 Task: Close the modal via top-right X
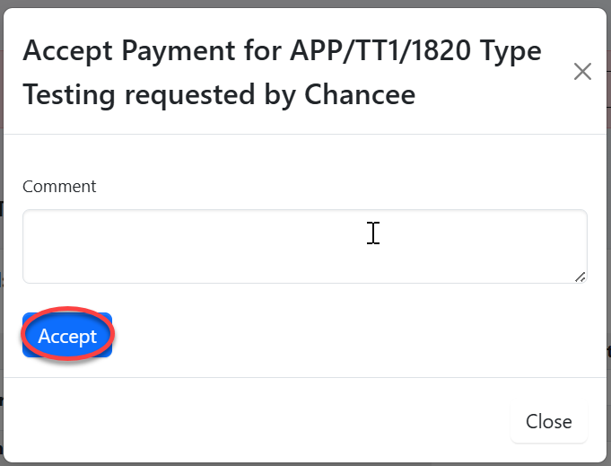pos(582,72)
